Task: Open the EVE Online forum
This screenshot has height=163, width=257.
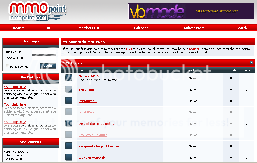Action: click(86, 90)
